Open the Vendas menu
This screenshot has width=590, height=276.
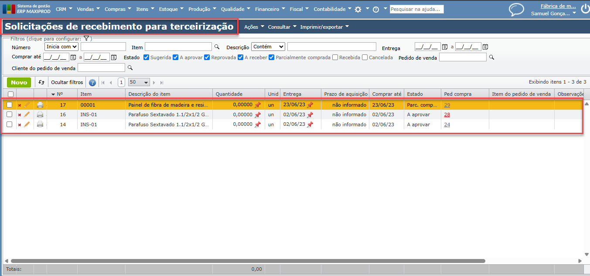point(88,9)
